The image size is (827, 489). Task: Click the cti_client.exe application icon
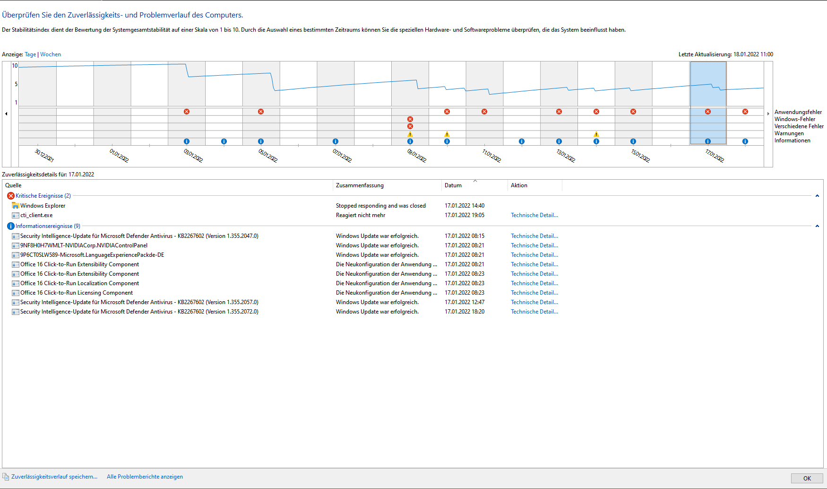click(x=16, y=215)
